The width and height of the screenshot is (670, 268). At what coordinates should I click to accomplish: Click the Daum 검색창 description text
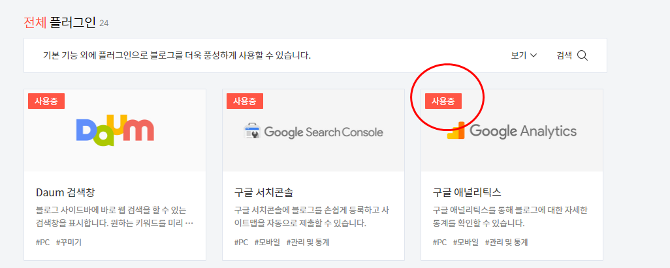pos(115,216)
